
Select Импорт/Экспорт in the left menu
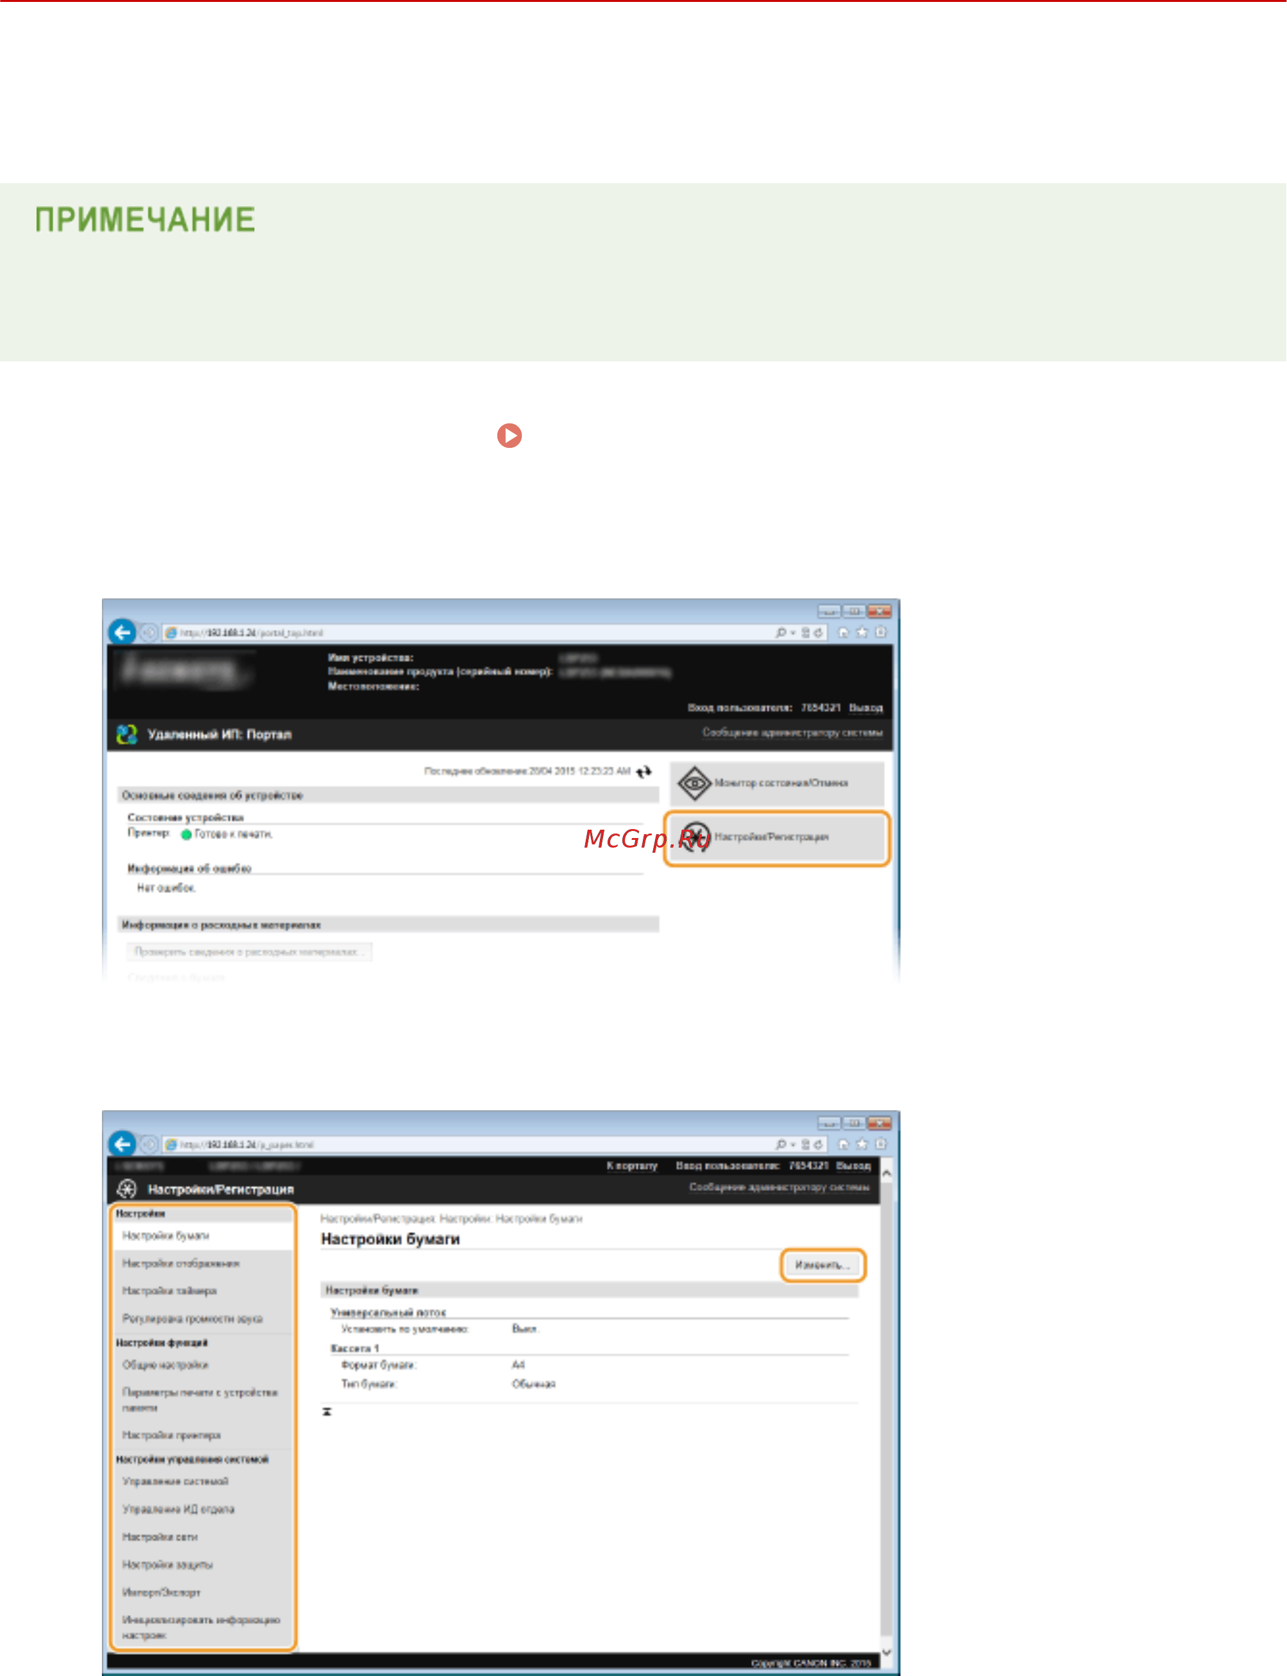[x=203, y=1592]
